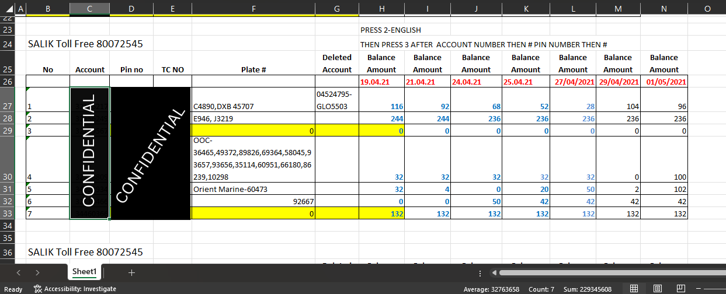
Task: Select the '04524795-GLO5503' deleted account cell
Action: 337,100
